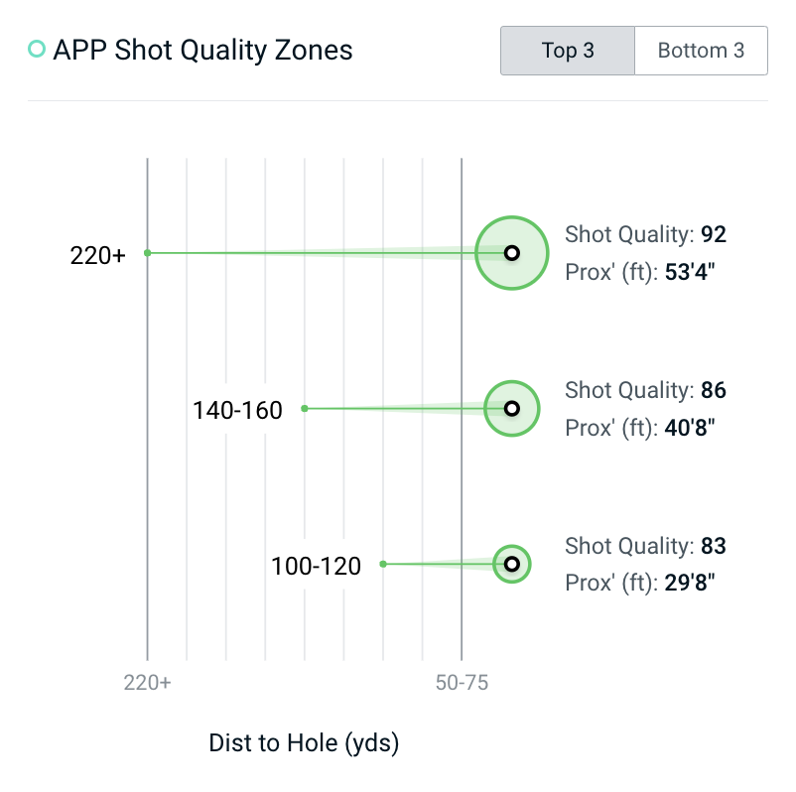796x792 pixels.
Task: Click the 220+ axis tick label
Action: (147, 684)
